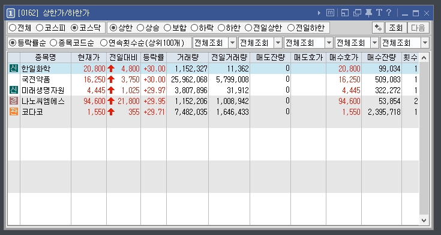Select the 코스피 radio button
Viewport: 441px width, 235px height.
(40, 28)
